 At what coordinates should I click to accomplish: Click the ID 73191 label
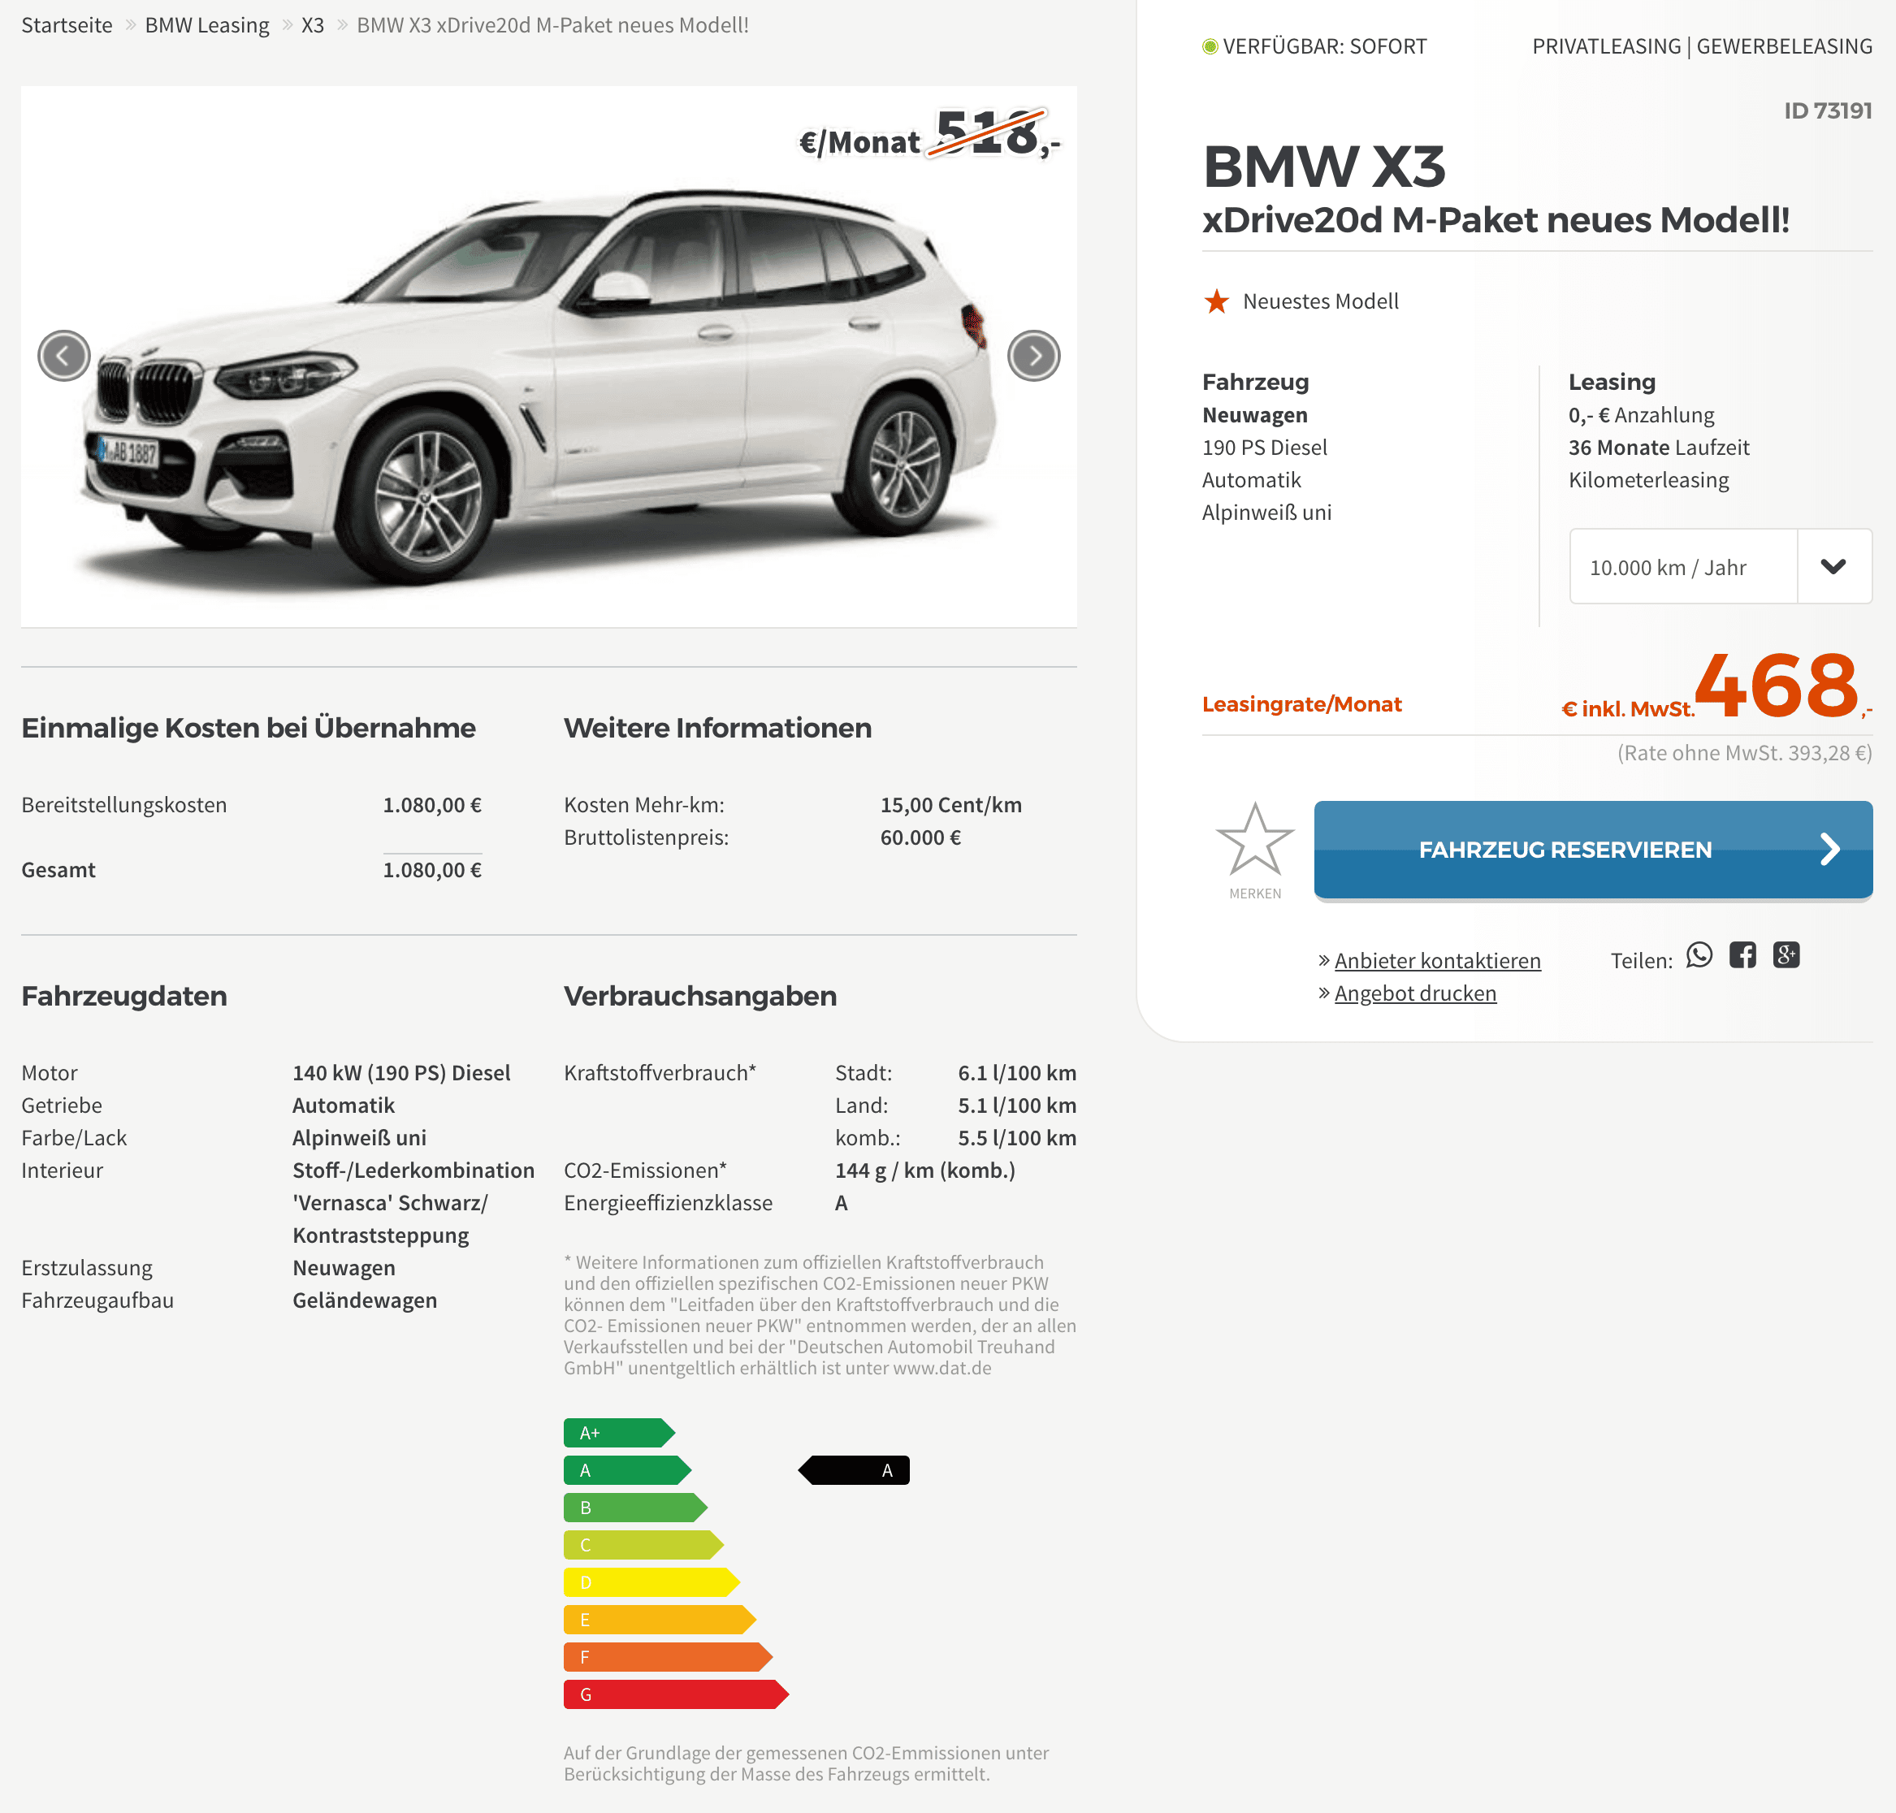tap(1828, 110)
